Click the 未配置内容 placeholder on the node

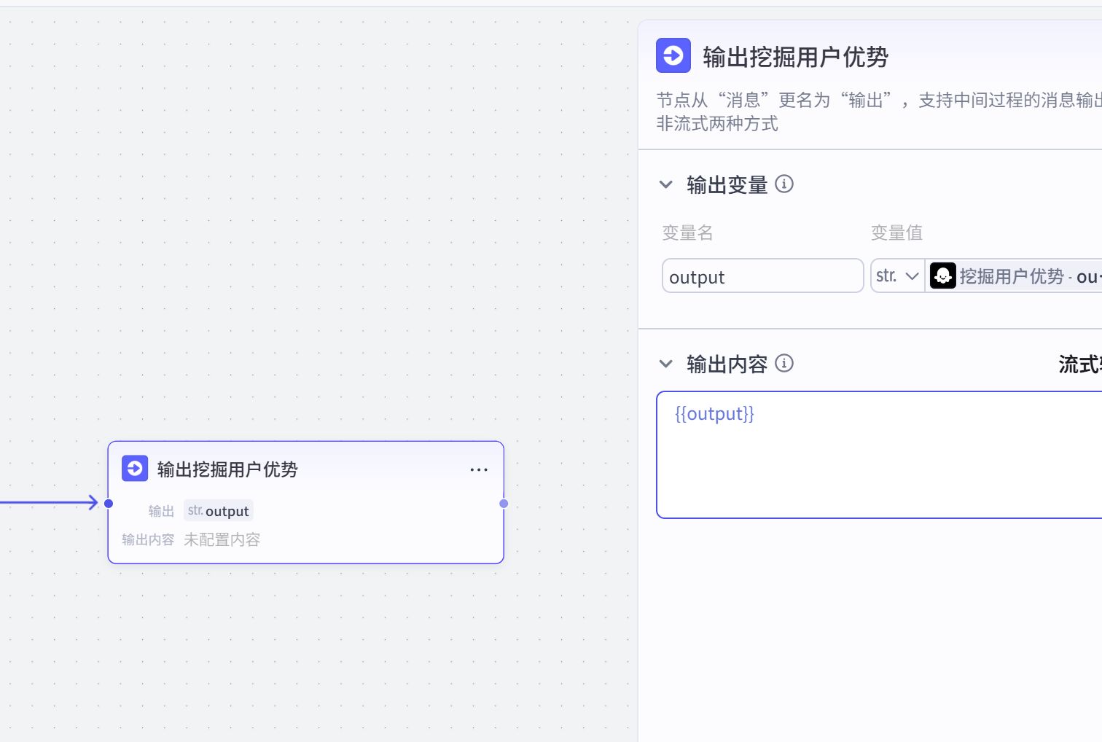[x=221, y=539]
